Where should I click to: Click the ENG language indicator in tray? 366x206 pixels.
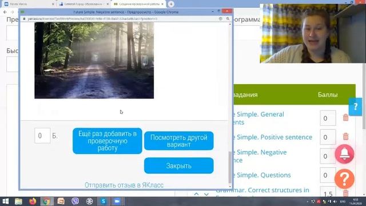(x=343, y=201)
